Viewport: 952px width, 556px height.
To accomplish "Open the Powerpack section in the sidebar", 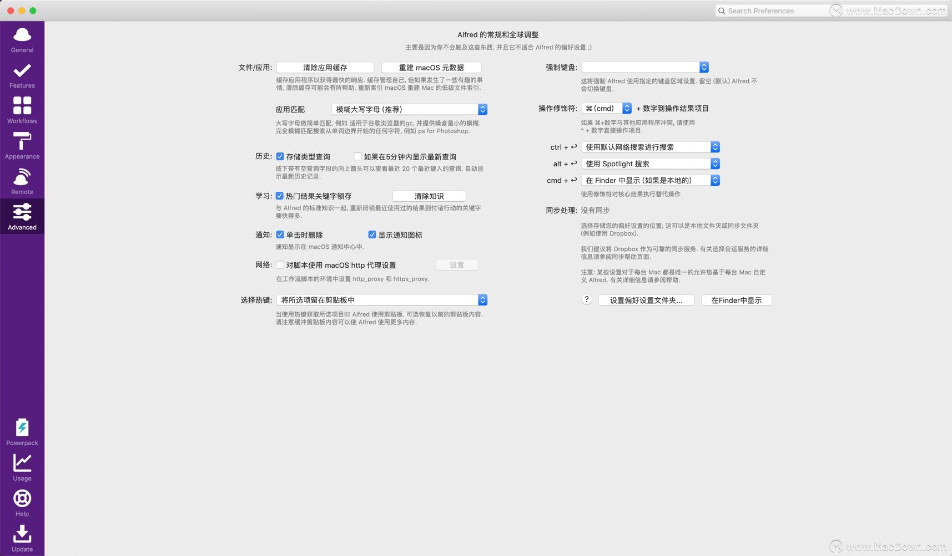I will click(22, 432).
